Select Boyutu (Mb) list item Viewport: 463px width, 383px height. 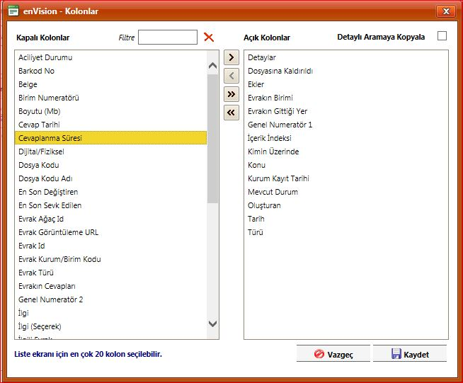click(110, 111)
